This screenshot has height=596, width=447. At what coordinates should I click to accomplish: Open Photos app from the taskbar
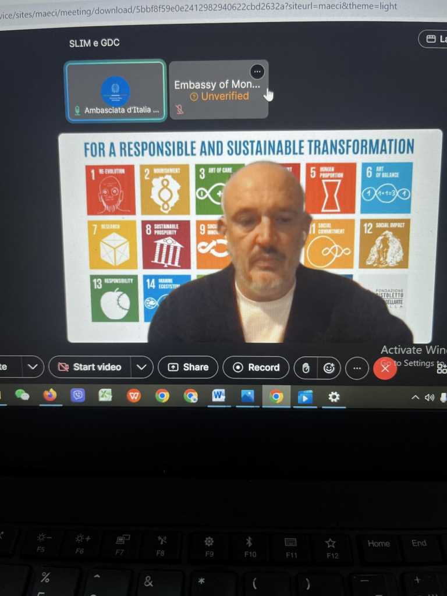247,396
